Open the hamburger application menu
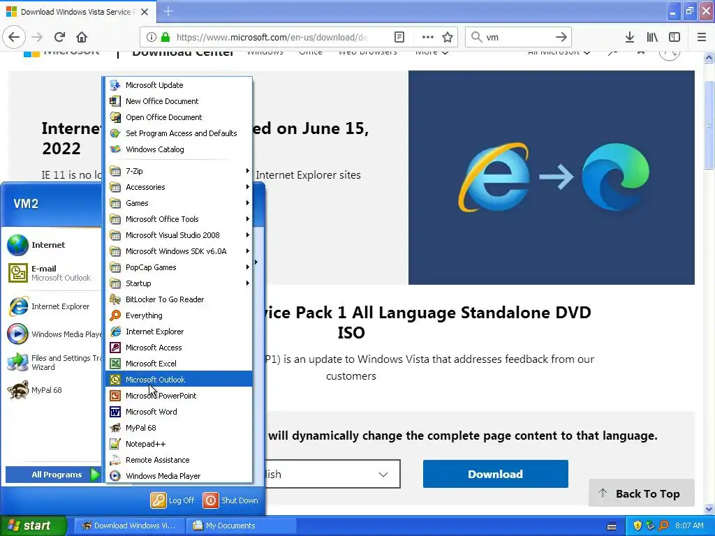This screenshot has height=536, width=715. click(702, 37)
